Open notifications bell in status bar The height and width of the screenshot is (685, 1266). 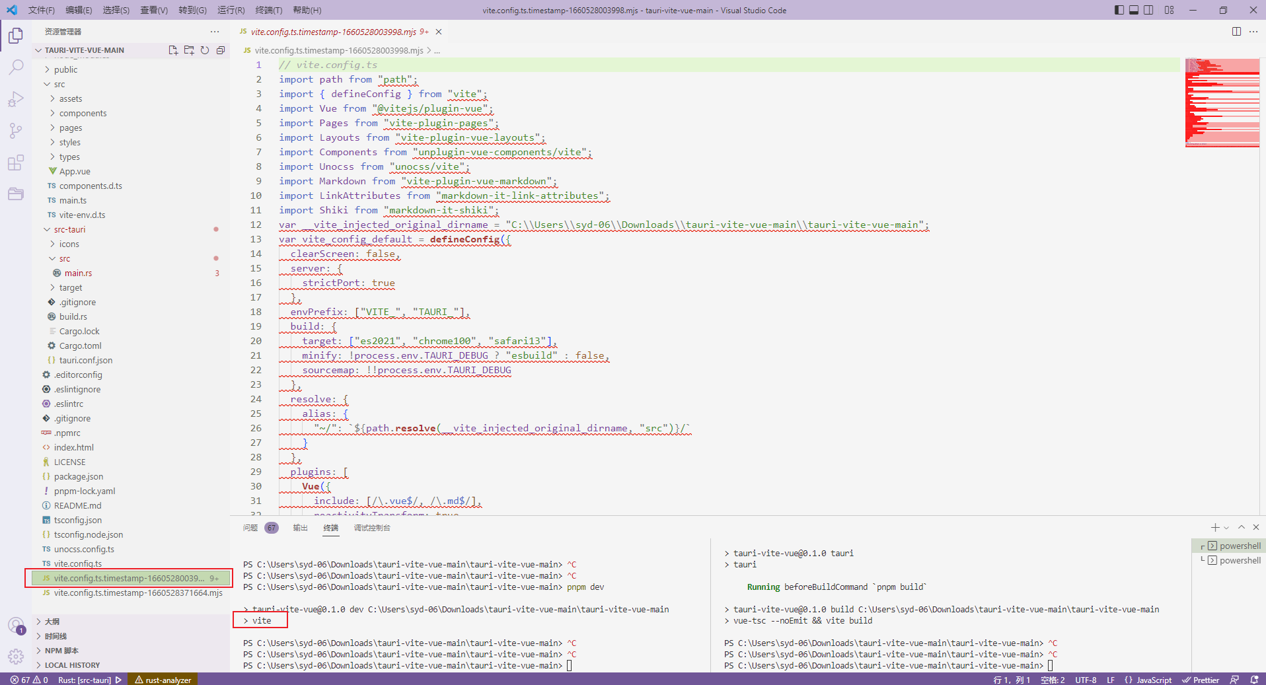(1254, 680)
